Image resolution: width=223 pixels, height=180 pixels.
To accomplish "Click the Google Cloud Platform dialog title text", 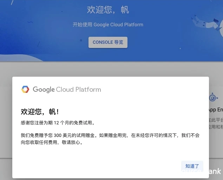I will point(67,89).
